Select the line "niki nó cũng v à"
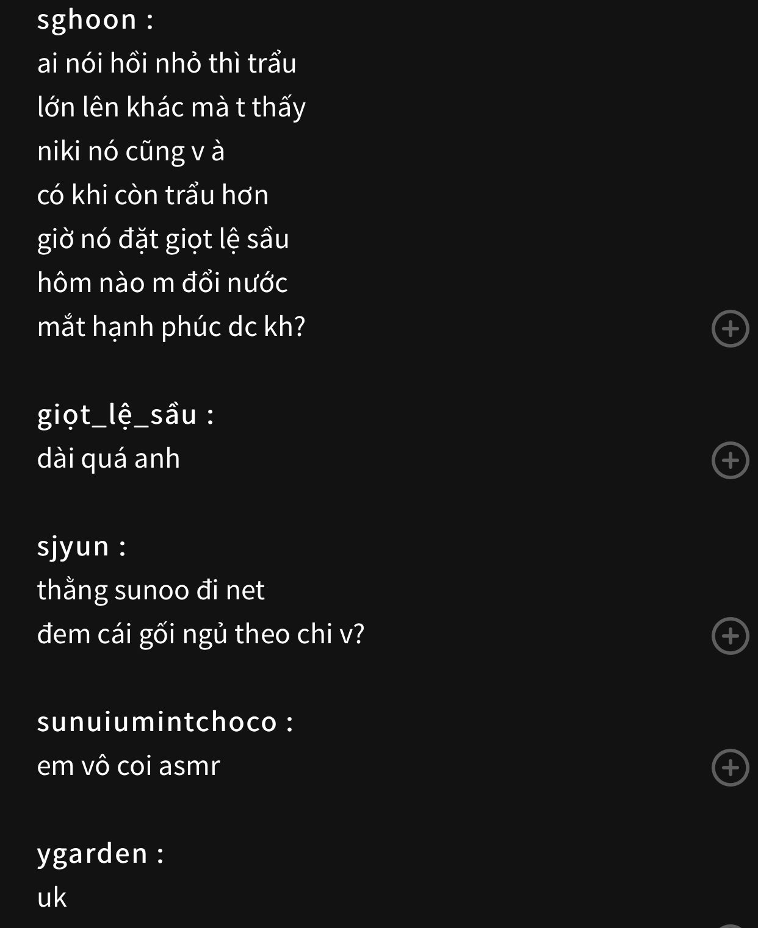Image resolution: width=758 pixels, height=928 pixels. pyautogui.click(x=131, y=151)
